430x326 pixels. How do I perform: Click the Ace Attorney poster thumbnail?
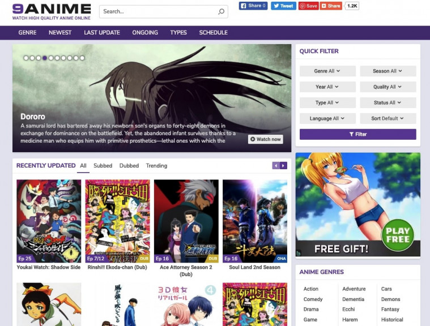click(186, 221)
